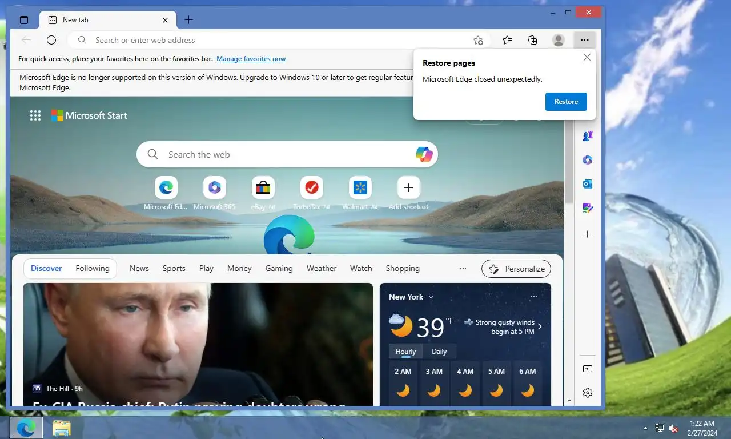731x439 pixels.
Task: Click the Microsoft Edge taskbar icon
Action: 26,428
